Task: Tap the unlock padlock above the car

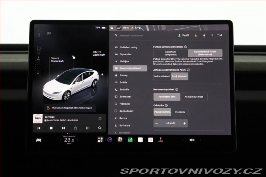Action: coord(74,57)
